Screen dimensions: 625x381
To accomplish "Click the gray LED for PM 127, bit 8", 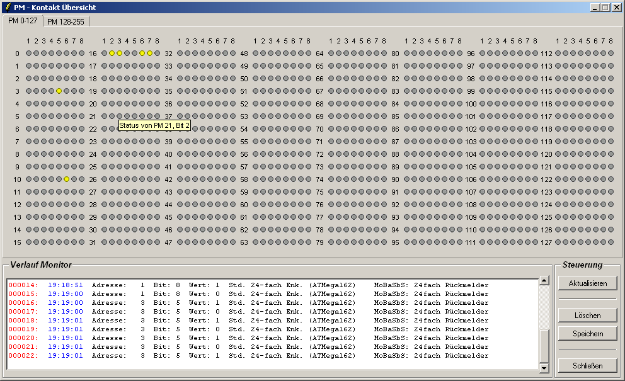I will [x=611, y=242].
